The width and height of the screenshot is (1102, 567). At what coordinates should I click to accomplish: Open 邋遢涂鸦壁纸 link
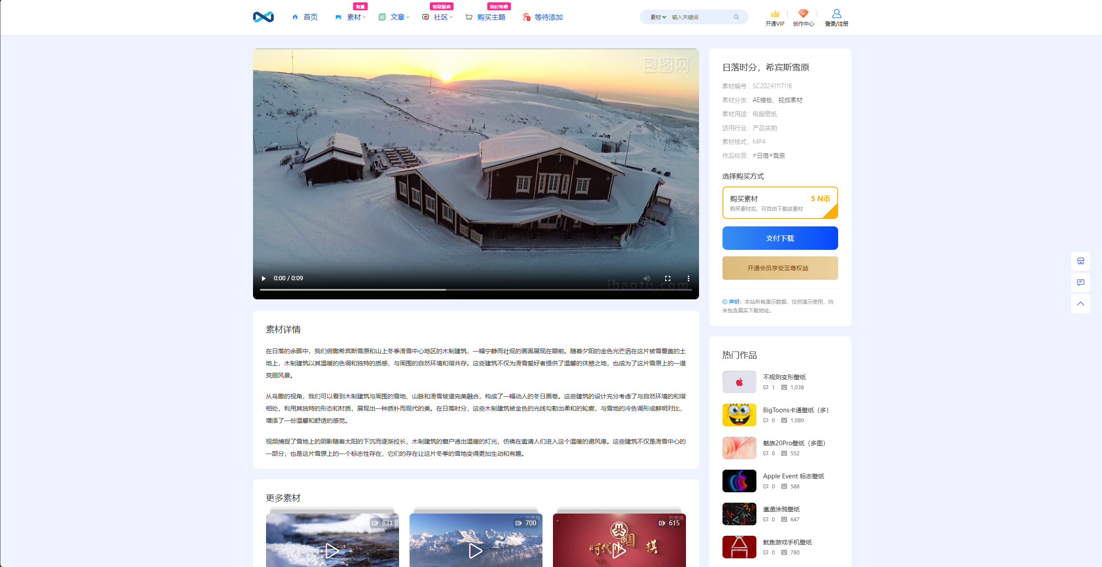point(781,509)
